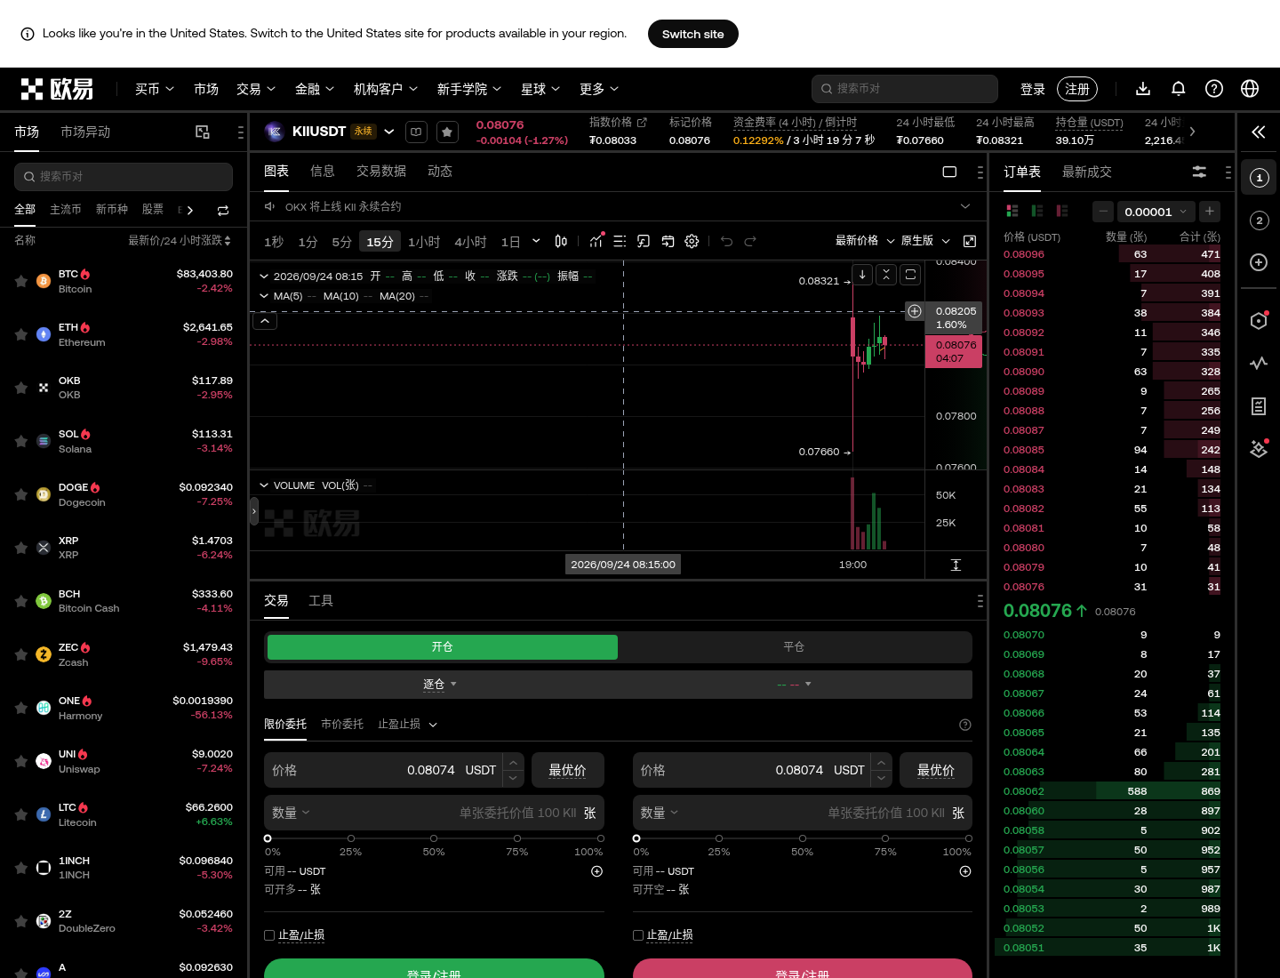Screen dimensions: 1280x978
Task: Open the KIIUSDT pair selector arrow
Action: 389,132
